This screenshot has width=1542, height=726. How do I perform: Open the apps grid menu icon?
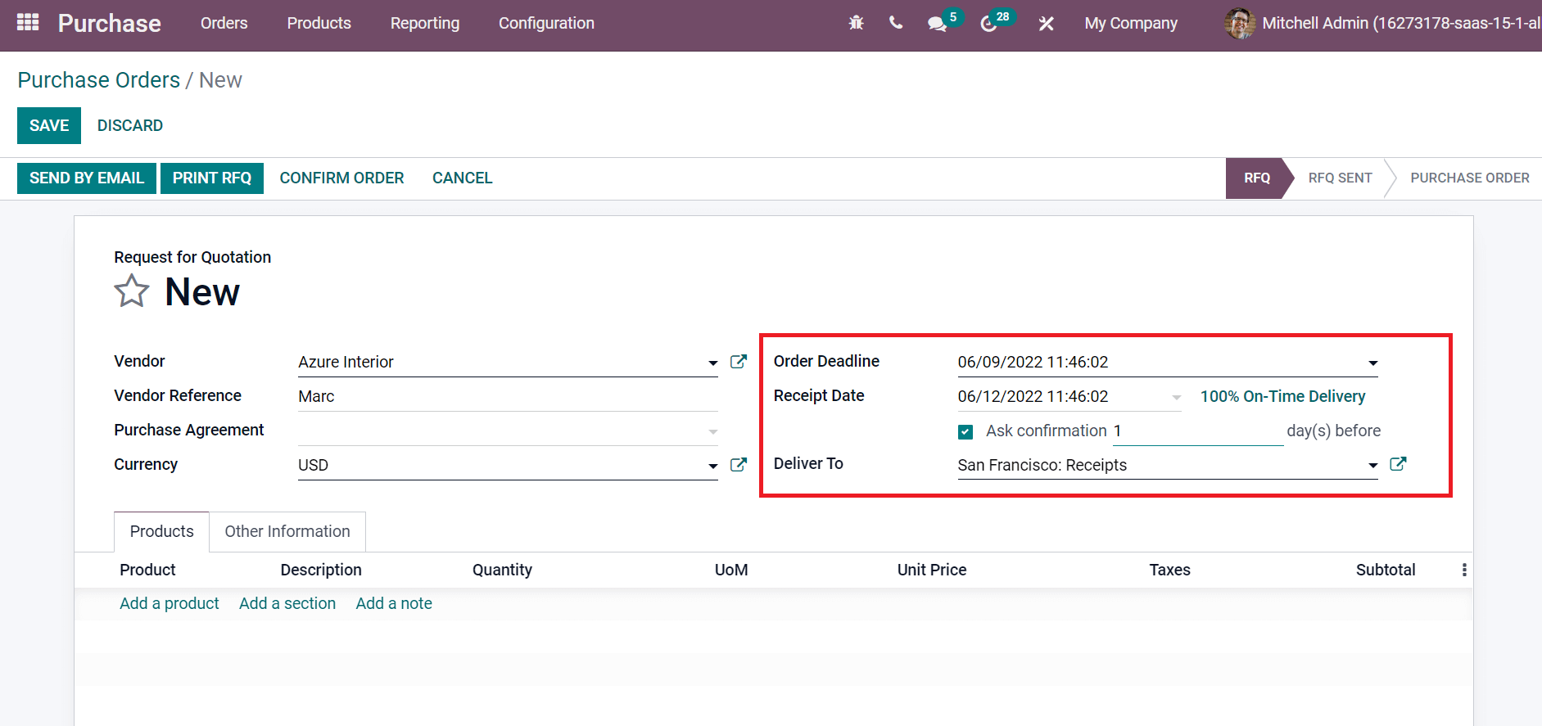[28, 22]
